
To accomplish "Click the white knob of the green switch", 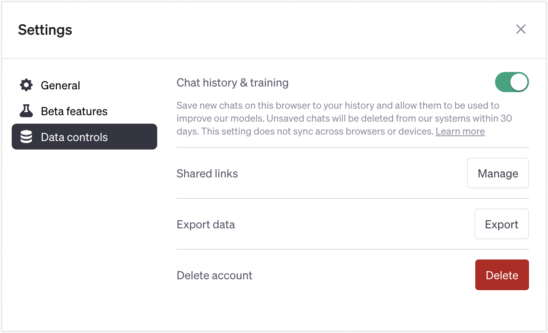I will 518,82.
